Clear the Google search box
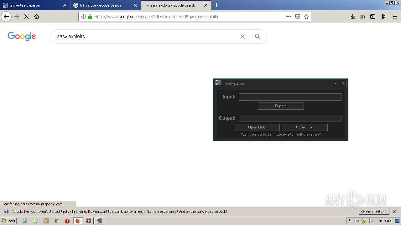401x225 pixels. click(242, 37)
